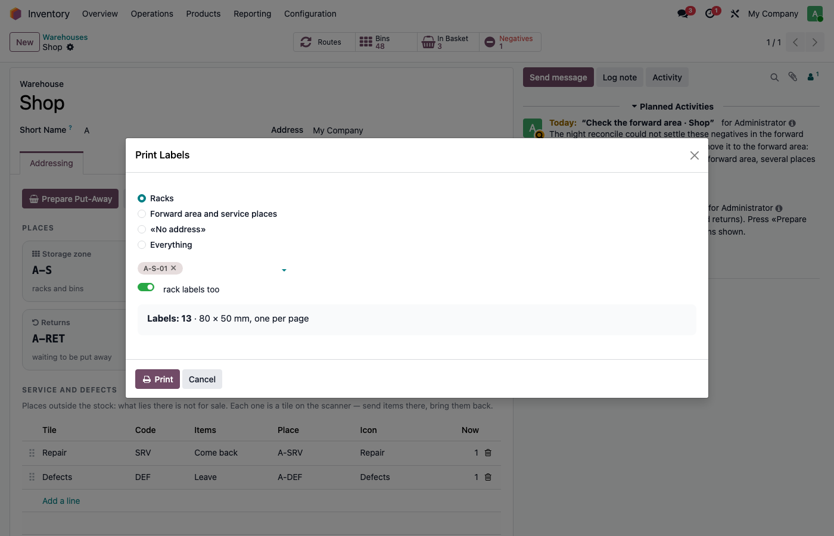Image resolution: width=834 pixels, height=536 pixels.
Task: Click the Warehouses breadcrumb link
Action: pos(65,38)
